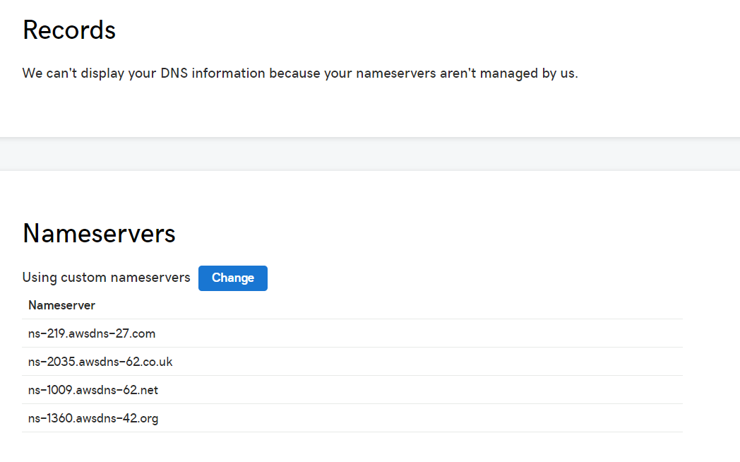Click the DNS information unavailable message

pyautogui.click(x=300, y=73)
